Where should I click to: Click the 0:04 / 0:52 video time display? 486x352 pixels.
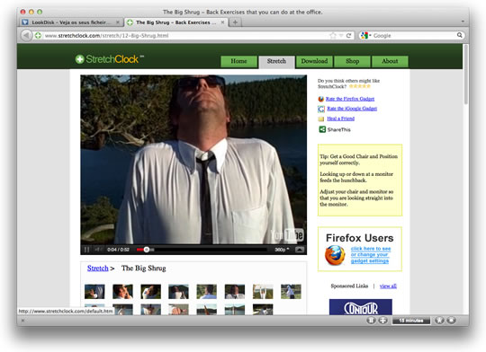(x=118, y=250)
